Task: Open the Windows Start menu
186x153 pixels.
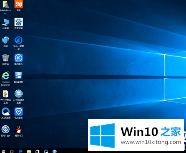Action: click(3, 151)
